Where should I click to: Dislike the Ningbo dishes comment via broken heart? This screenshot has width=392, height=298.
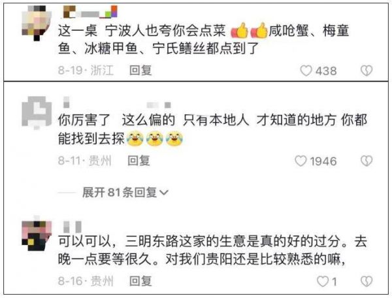click(367, 71)
